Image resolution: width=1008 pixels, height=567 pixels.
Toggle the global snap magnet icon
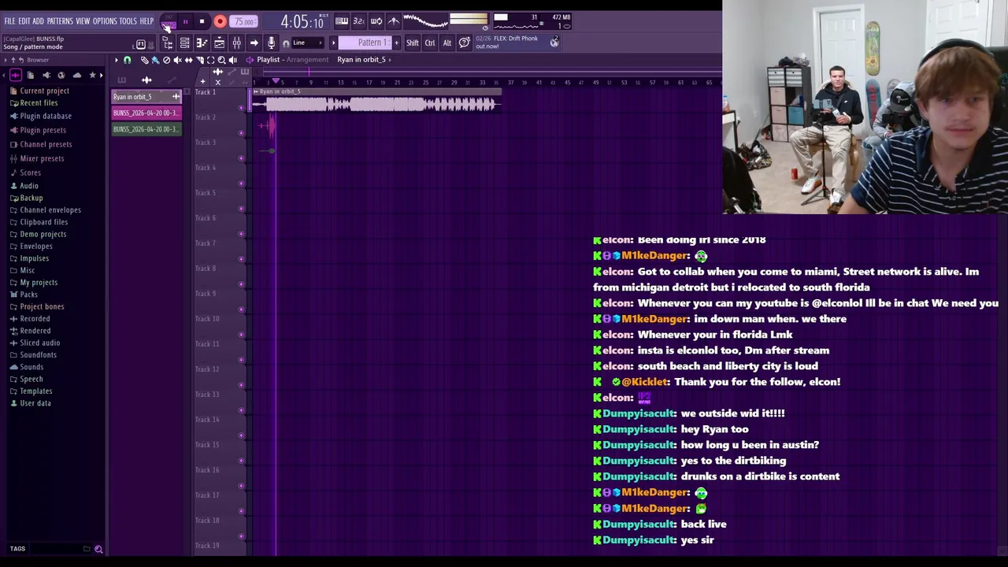[x=286, y=43]
